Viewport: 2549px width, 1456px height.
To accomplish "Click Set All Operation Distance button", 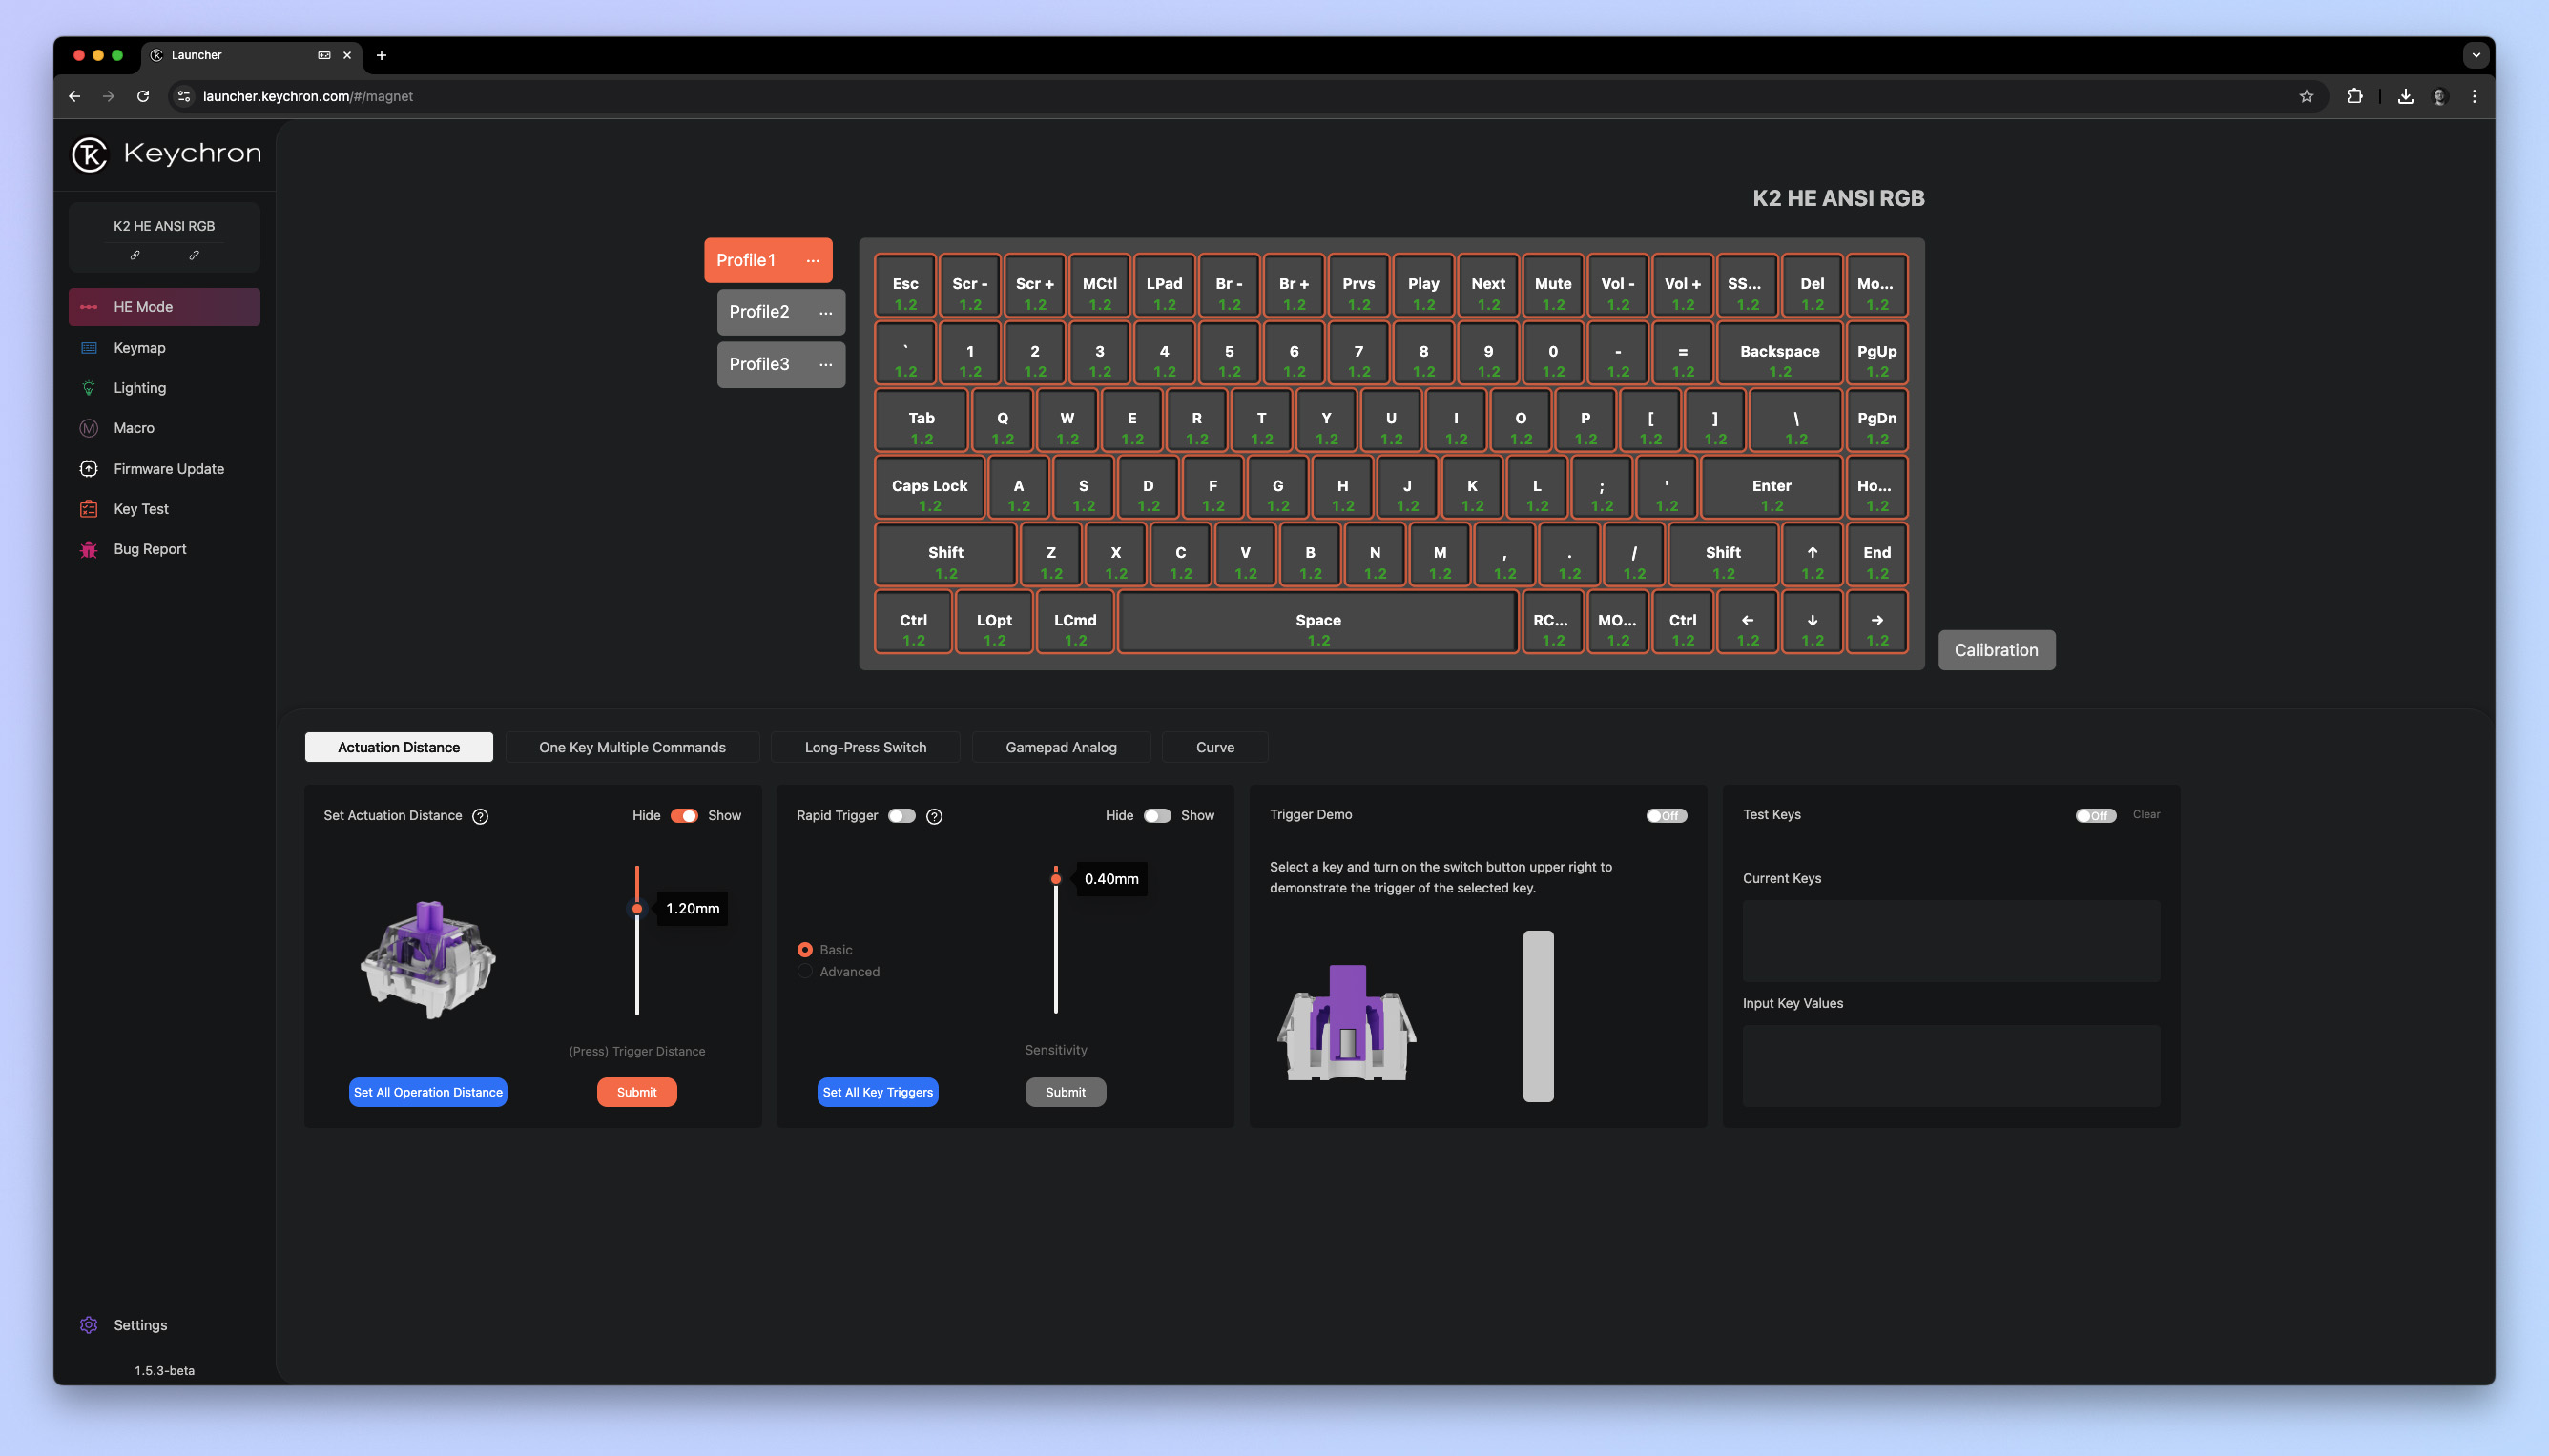I will tap(428, 1092).
